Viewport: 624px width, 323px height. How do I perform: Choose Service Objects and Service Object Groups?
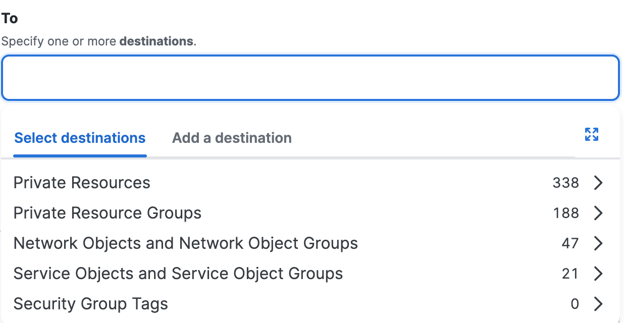tap(310, 274)
